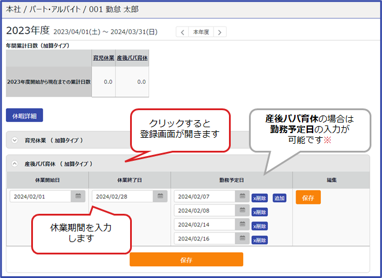Open calendar picker for leave end date
Screen dimensions: 382x278
pyautogui.click(x=160, y=197)
